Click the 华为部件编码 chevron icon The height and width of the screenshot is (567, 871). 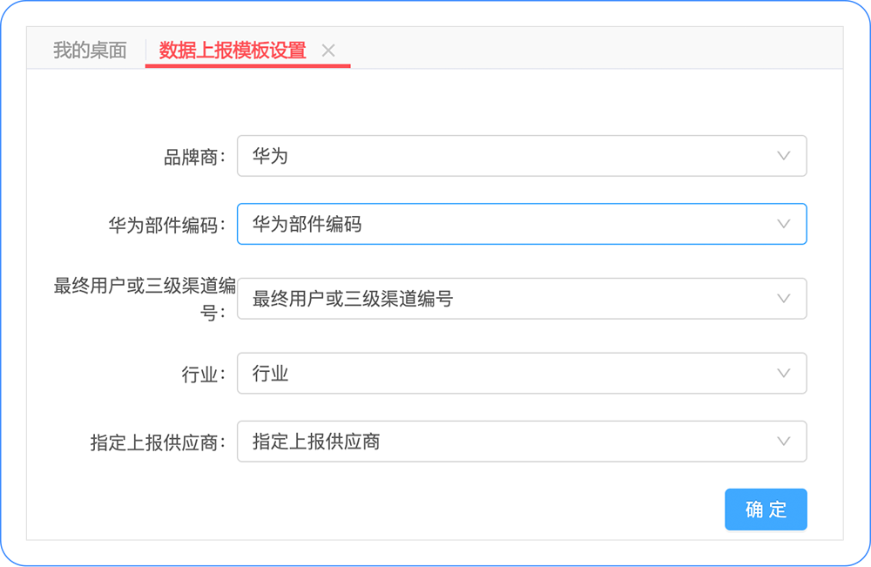(783, 225)
